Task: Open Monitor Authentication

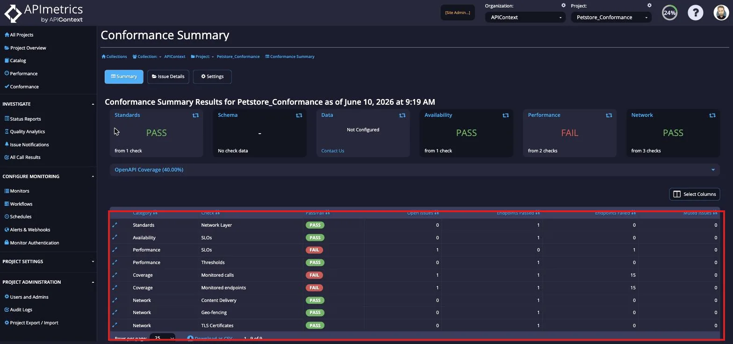Action: pos(32,243)
